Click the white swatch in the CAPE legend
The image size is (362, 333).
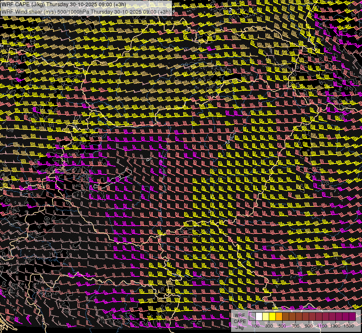tap(259, 317)
